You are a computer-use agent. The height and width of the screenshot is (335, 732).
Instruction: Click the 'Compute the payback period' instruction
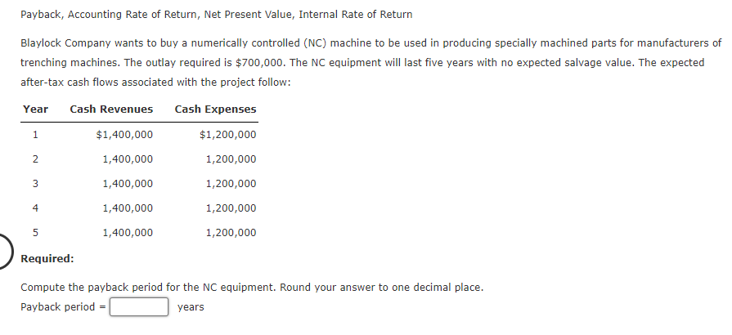[252, 288]
